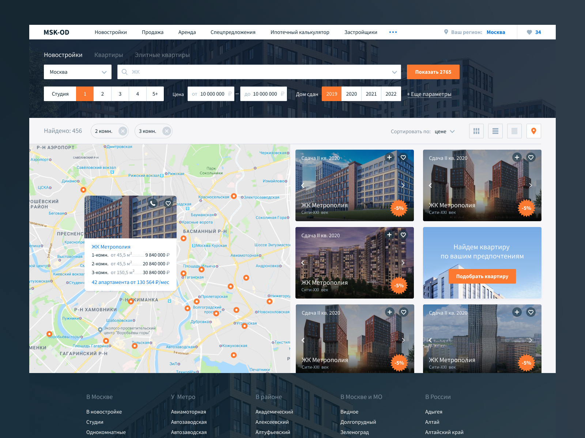Click the region location pin icon

tap(446, 32)
